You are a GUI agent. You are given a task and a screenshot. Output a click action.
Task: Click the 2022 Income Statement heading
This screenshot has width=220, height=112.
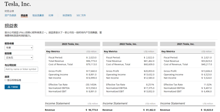coord(115,103)
